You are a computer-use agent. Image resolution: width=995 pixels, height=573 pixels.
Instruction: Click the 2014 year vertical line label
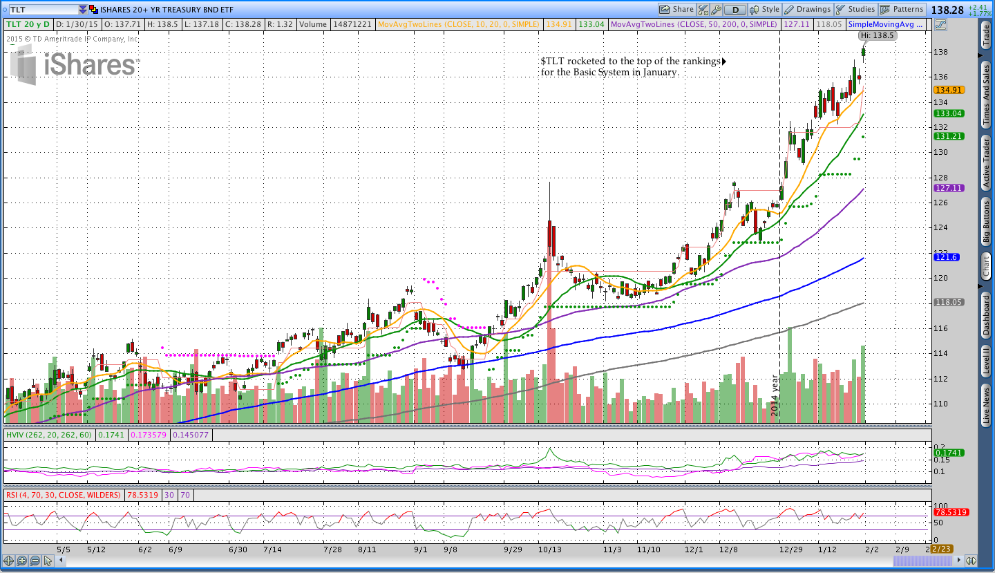coord(775,395)
